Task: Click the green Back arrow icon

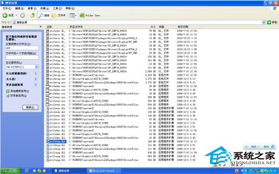Action: (5, 15)
